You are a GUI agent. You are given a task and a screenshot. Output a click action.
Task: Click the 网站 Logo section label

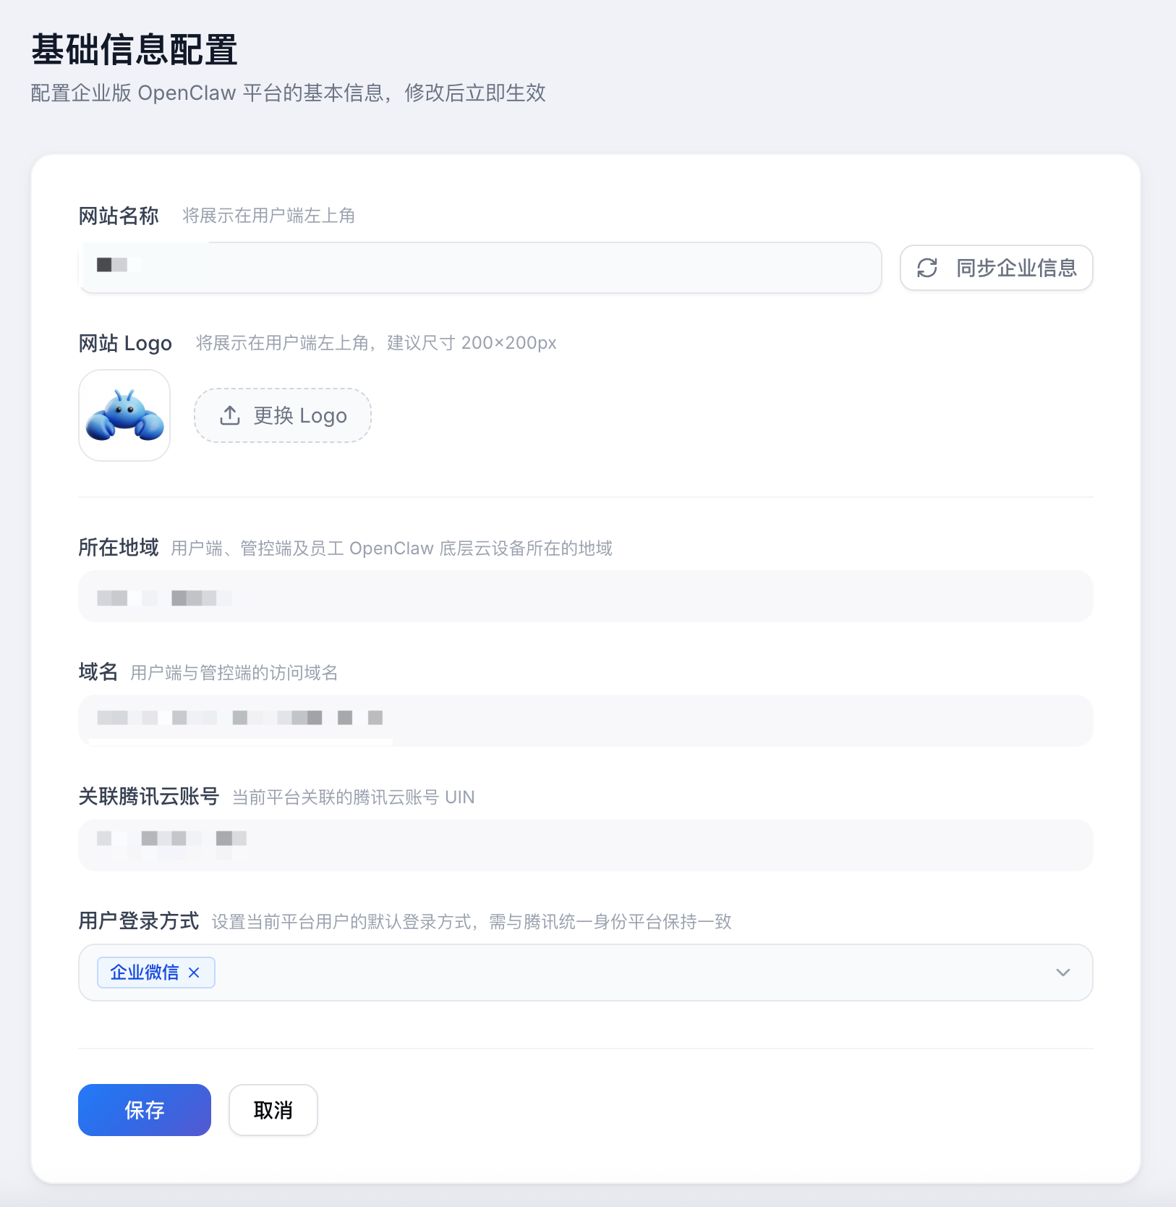pyautogui.click(x=125, y=343)
